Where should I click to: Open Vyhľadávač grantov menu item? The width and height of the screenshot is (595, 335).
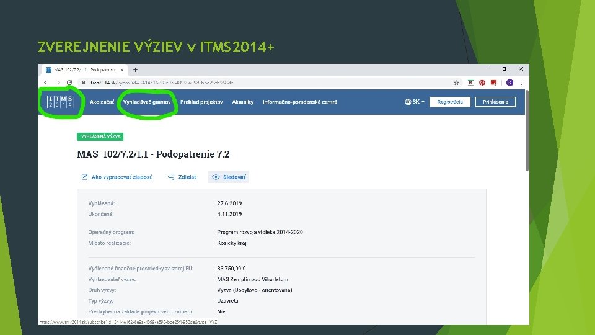click(x=147, y=102)
